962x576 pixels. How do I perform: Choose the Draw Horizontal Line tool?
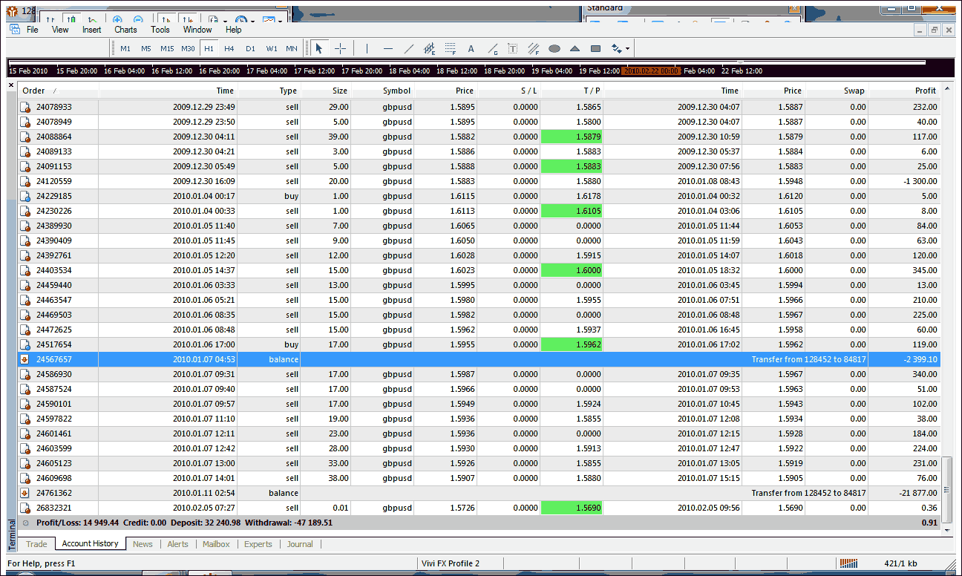pyautogui.click(x=387, y=48)
